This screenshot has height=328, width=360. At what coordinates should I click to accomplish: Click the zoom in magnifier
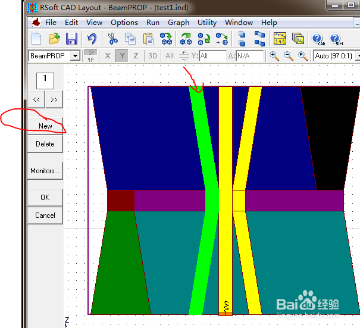coord(274,56)
